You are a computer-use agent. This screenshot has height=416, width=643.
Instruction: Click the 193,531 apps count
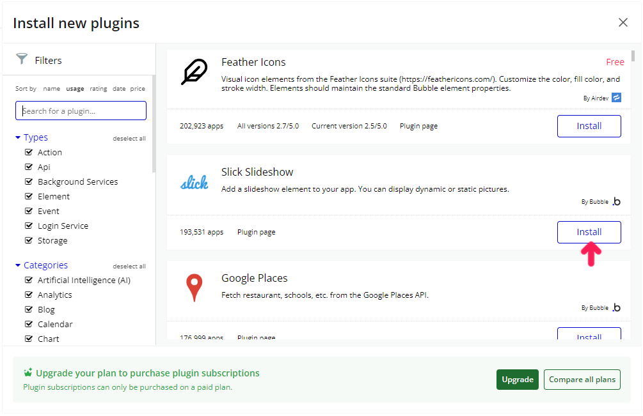pos(202,232)
